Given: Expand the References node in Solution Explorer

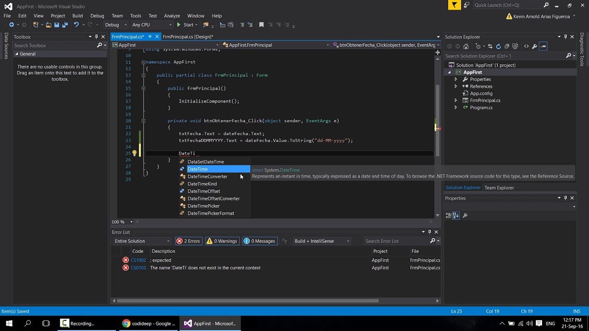Looking at the screenshot, I should (x=456, y=86).
